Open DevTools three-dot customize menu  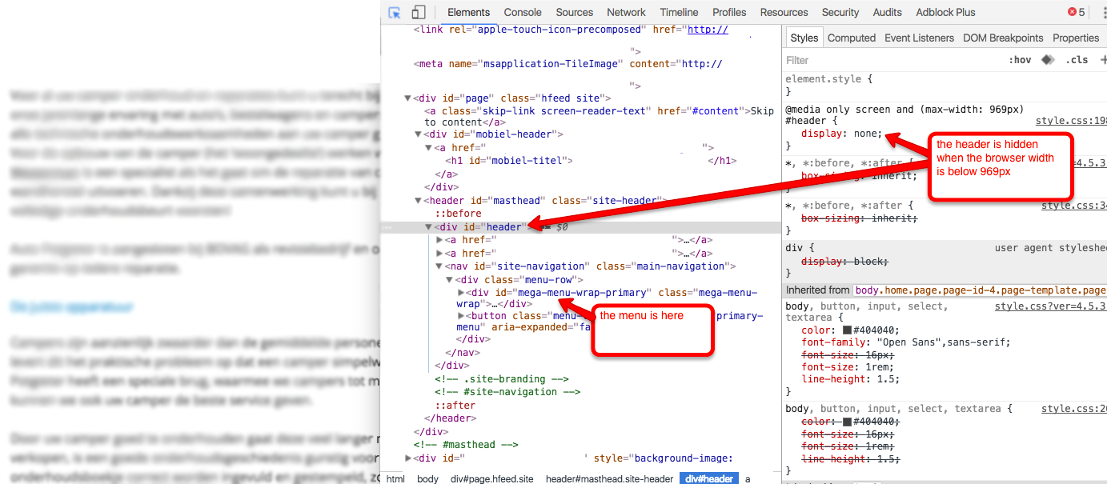coord(1103,12)
